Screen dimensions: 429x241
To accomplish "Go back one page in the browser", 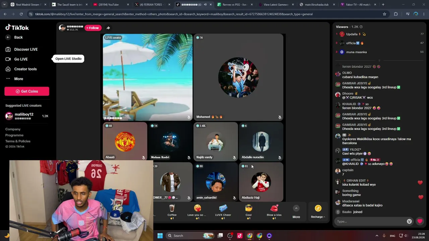I will point(5,14).
